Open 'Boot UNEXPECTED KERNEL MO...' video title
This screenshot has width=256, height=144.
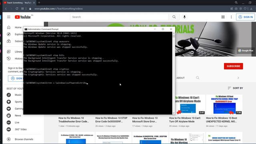221,120
